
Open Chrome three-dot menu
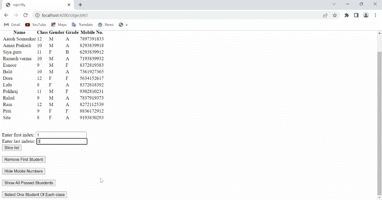(x=376, y=15)
